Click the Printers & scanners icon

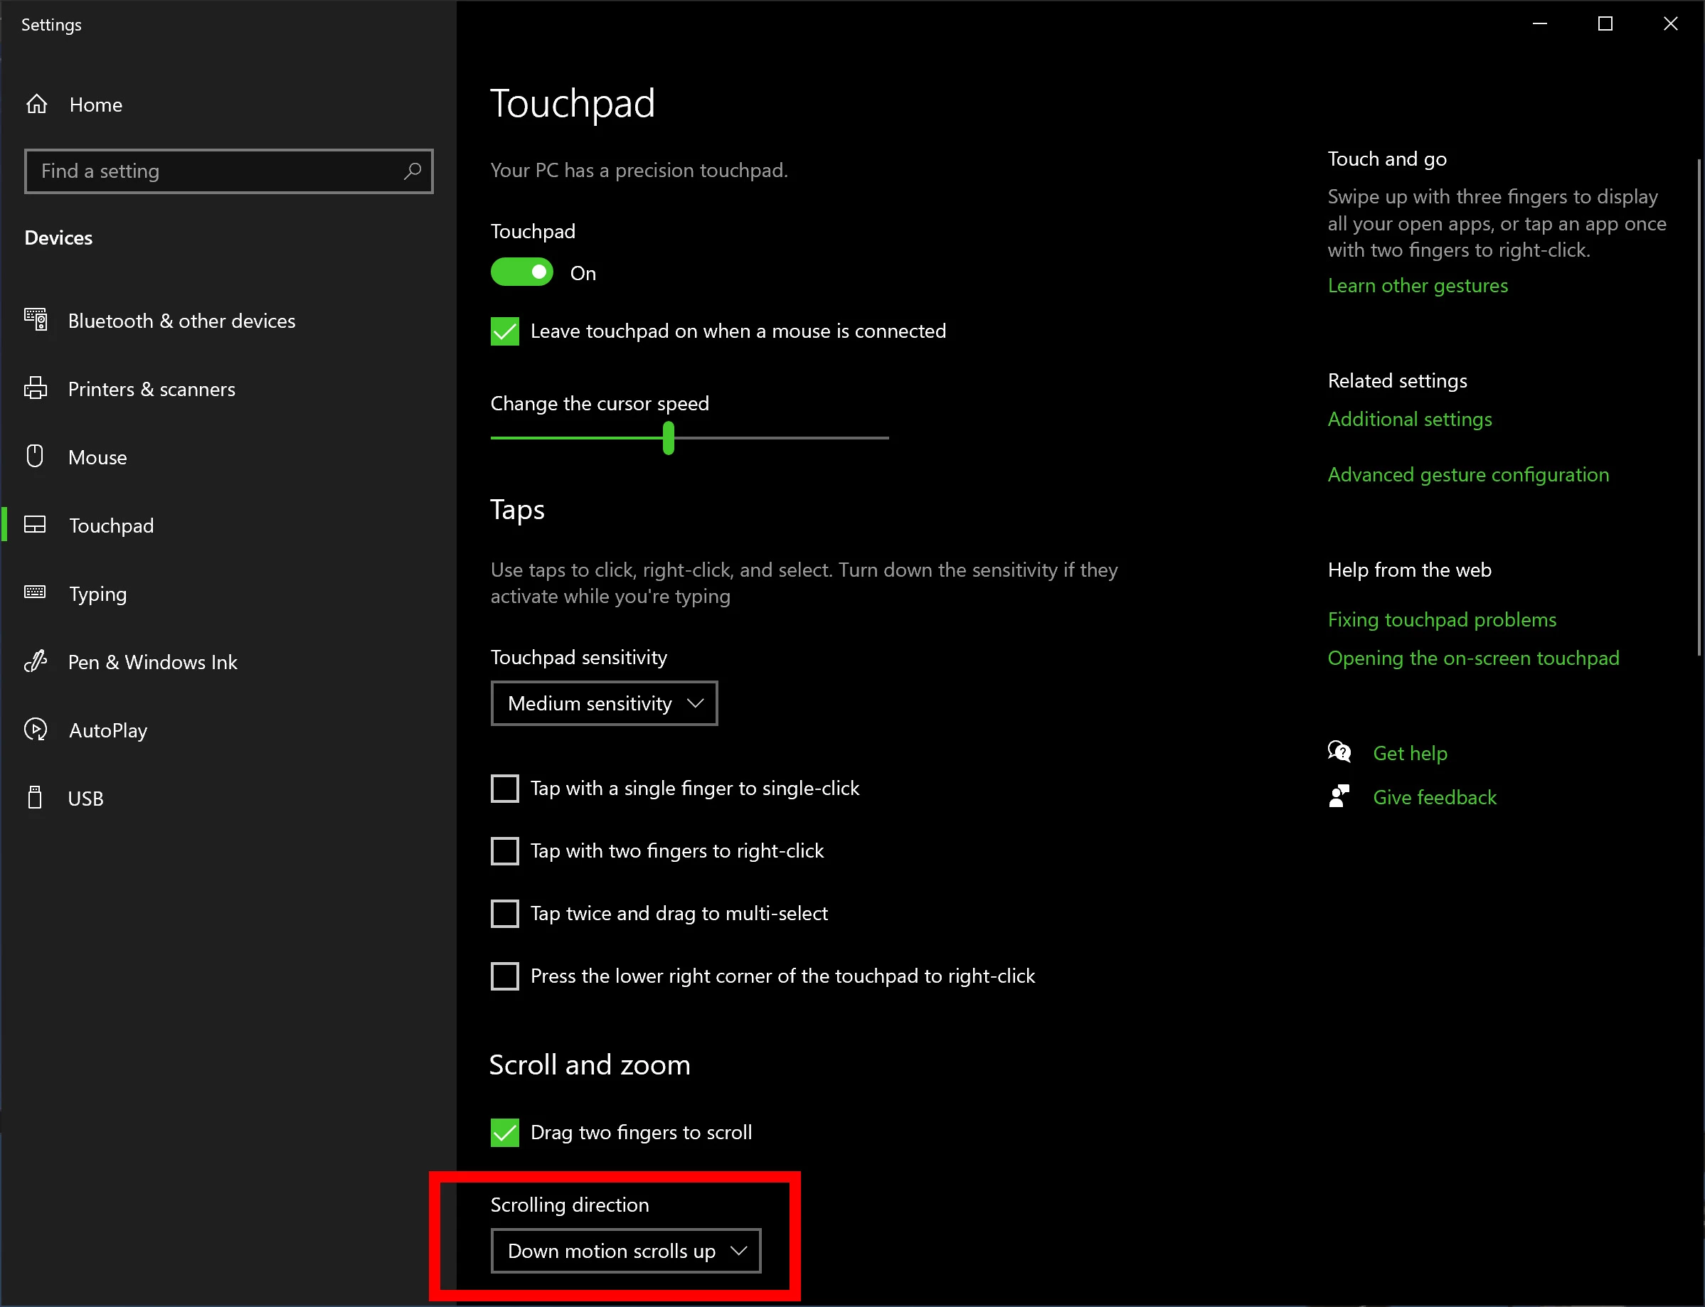coord(36,388)
